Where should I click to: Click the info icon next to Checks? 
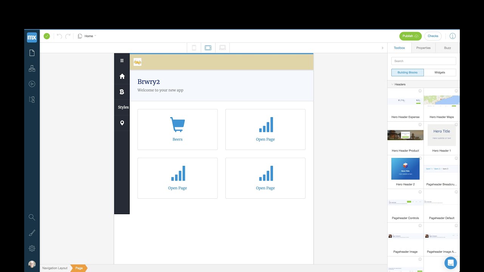453,36
